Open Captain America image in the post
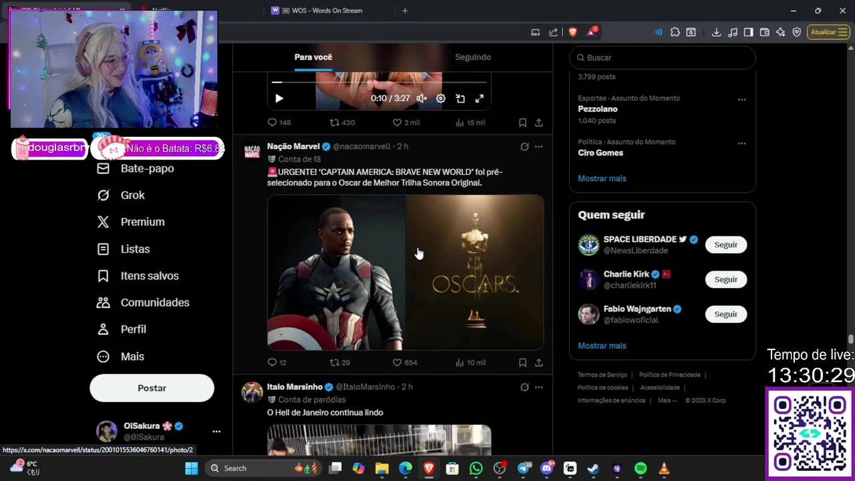The width and height of the screenshot is (855, 481). pos(336,273)
